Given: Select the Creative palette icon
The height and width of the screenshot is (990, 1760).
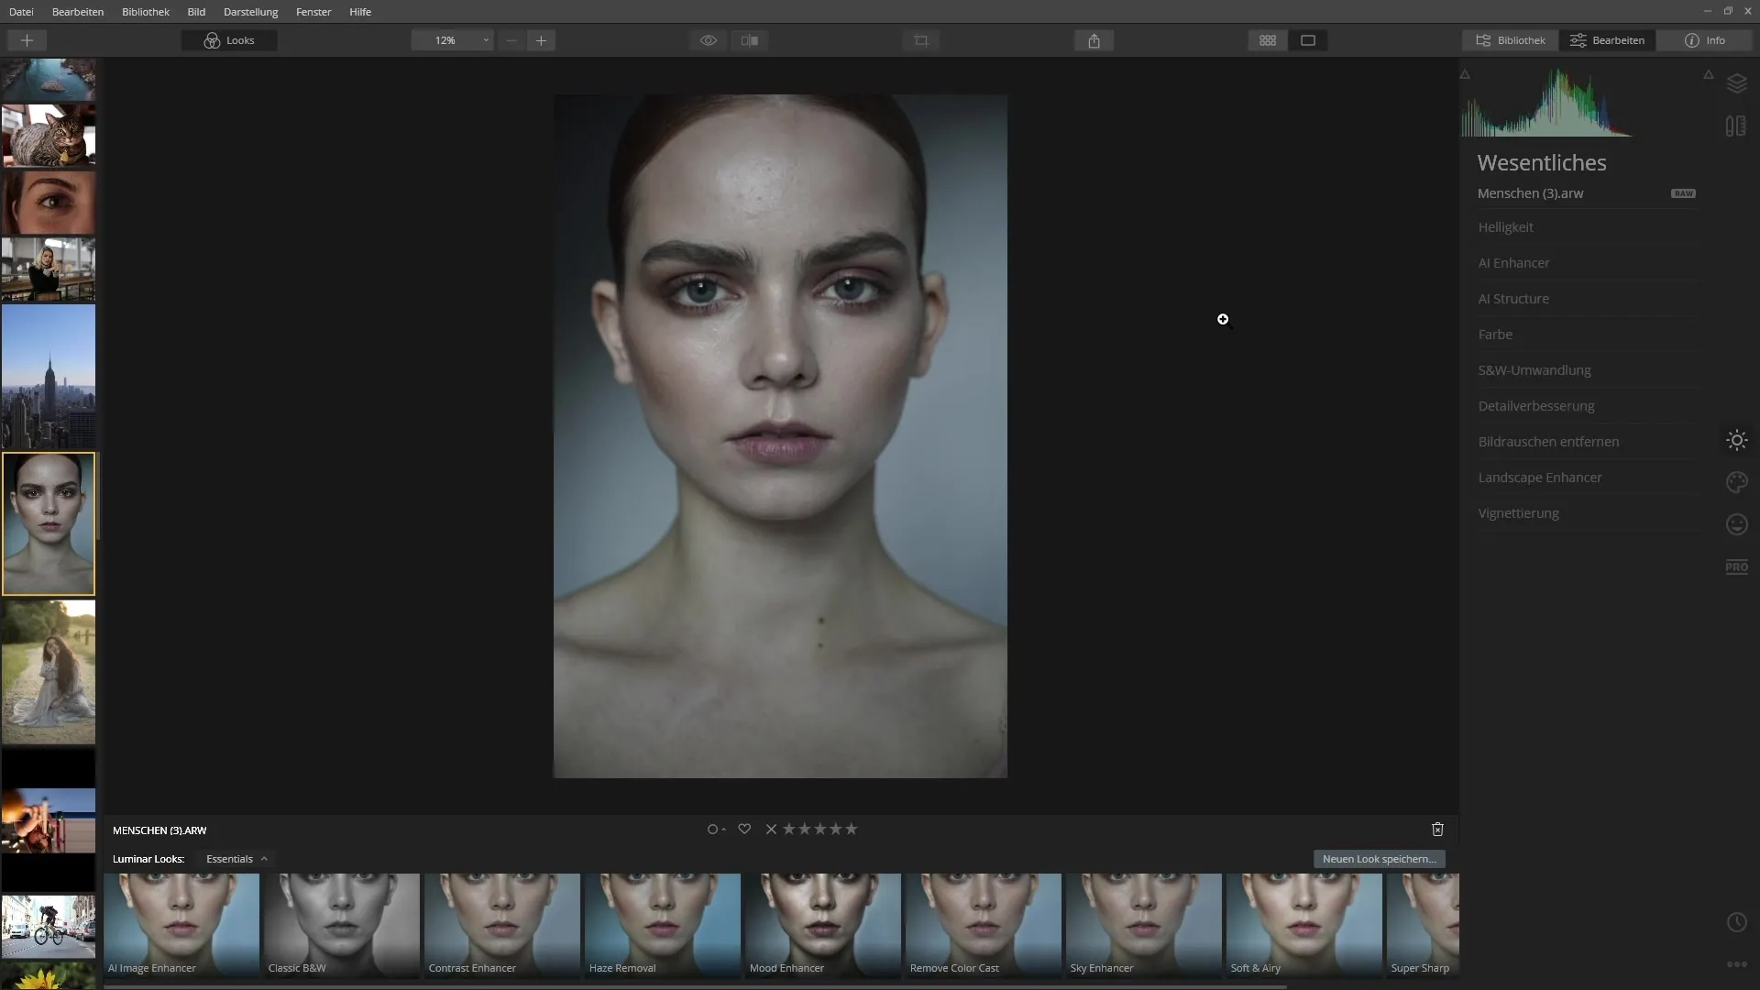Looking at the screenshot, I should [1736, 482].
